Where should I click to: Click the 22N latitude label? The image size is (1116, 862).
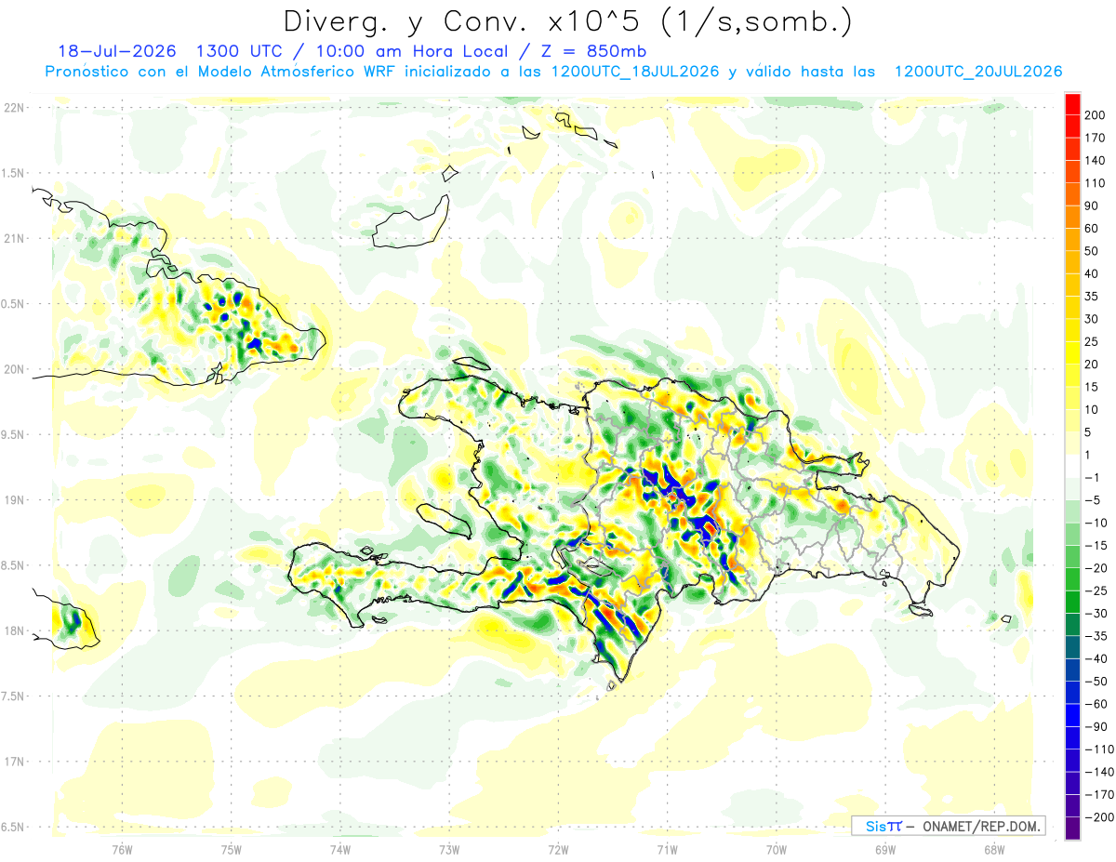pos(13,108)
